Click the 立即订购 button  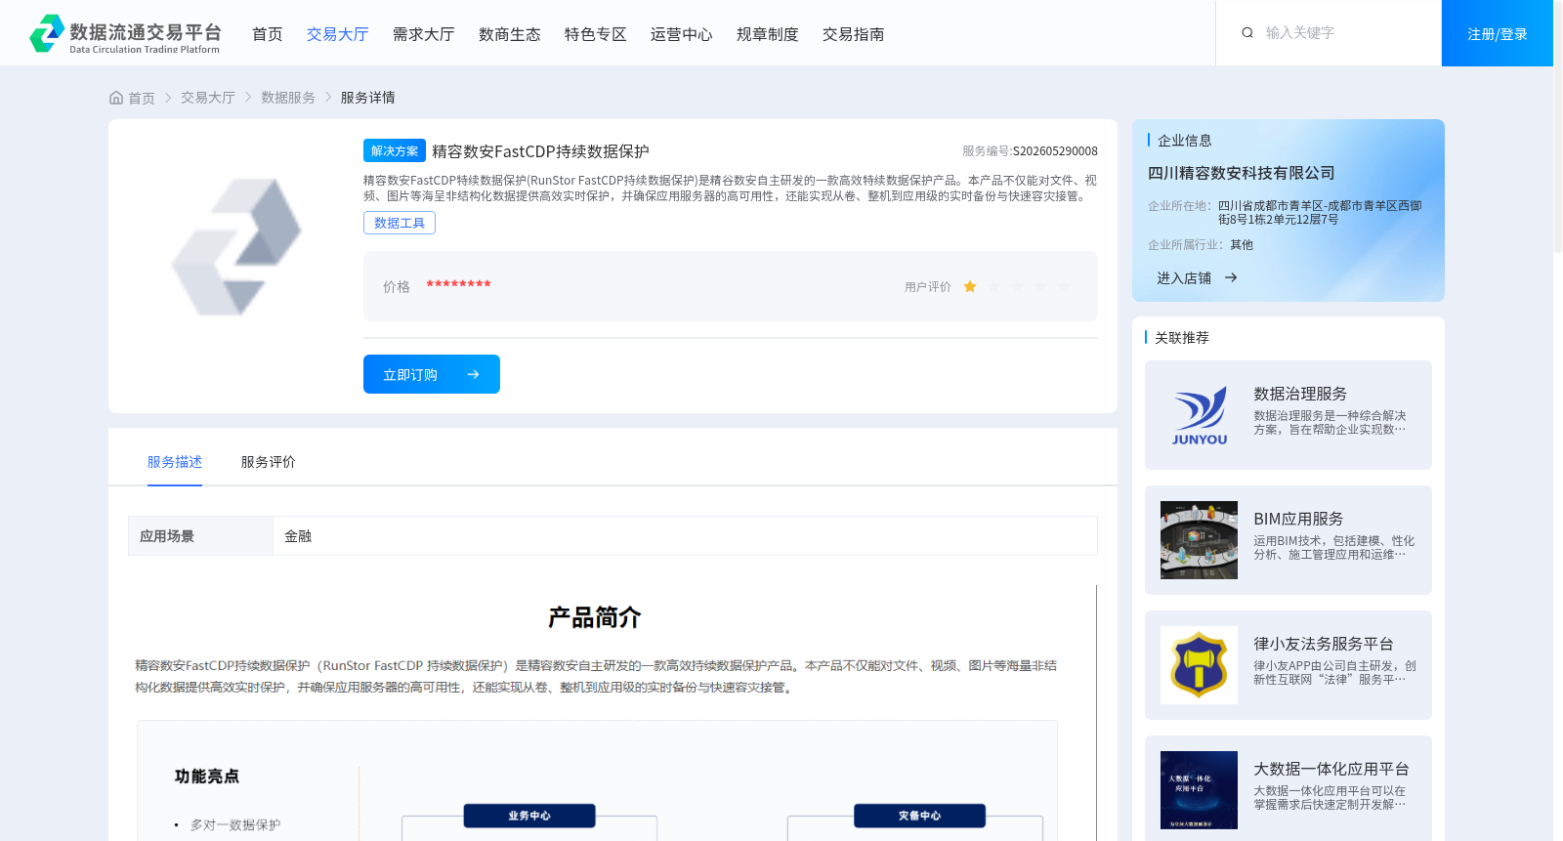[x=432, y=374]
